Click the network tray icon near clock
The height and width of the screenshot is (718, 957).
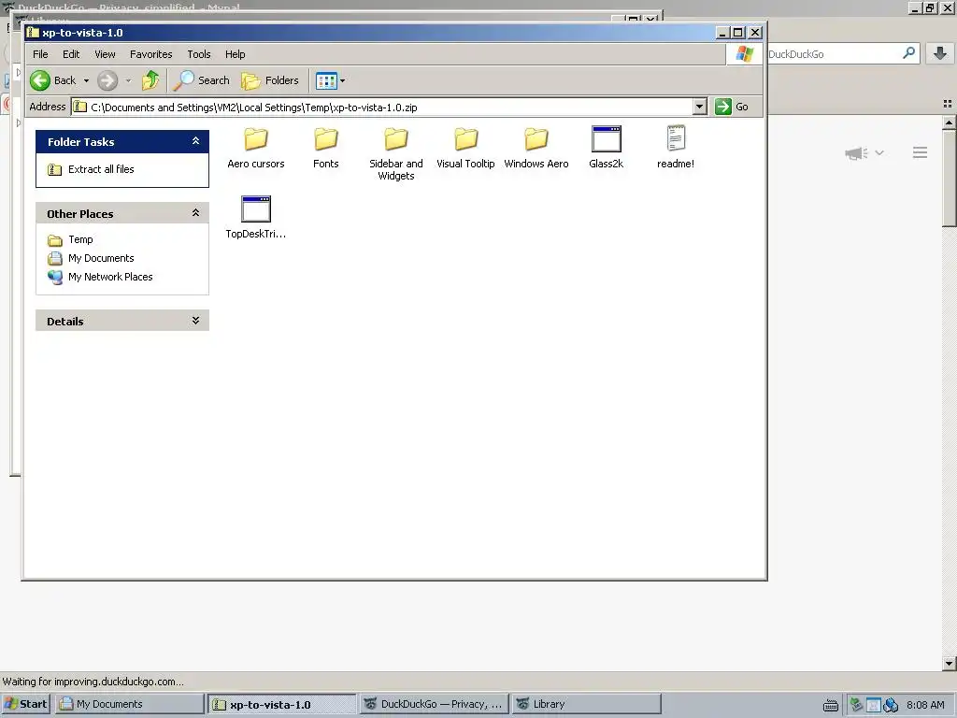point(891,705)
